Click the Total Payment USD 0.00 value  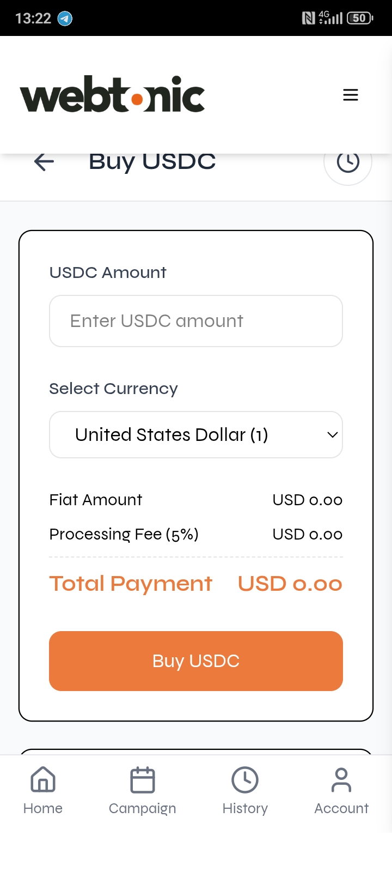point(290,584)
